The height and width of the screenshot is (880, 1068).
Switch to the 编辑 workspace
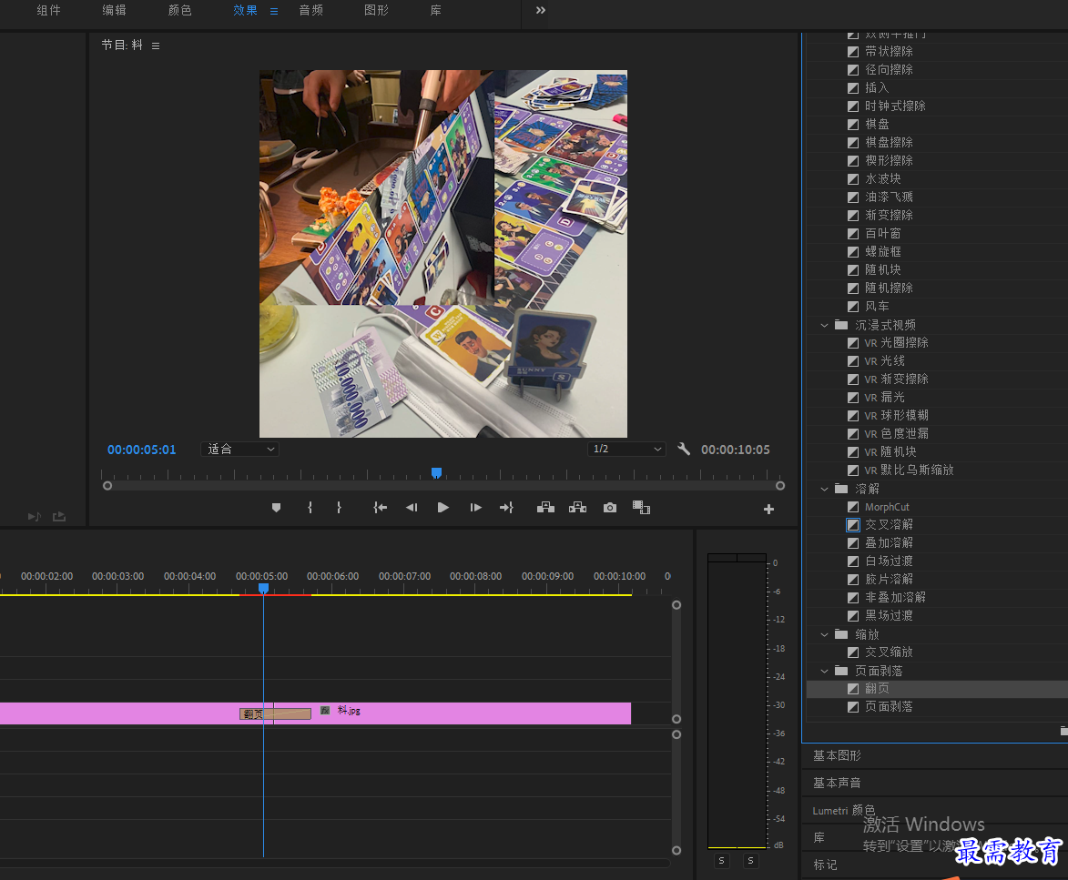pos(114,10)
